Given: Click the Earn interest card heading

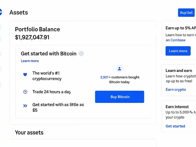Looking at the screenshot, I should pyautogui.click(x=177, y=107).
